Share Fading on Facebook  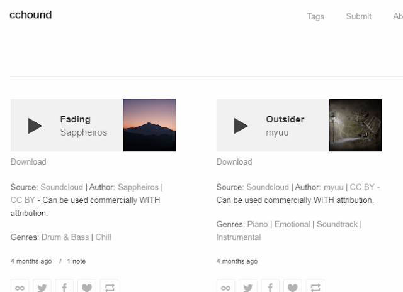point(64,286)
